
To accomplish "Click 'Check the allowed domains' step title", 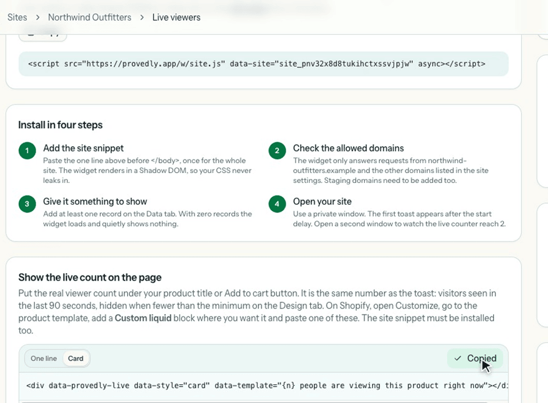I will [x=348, y=148].
